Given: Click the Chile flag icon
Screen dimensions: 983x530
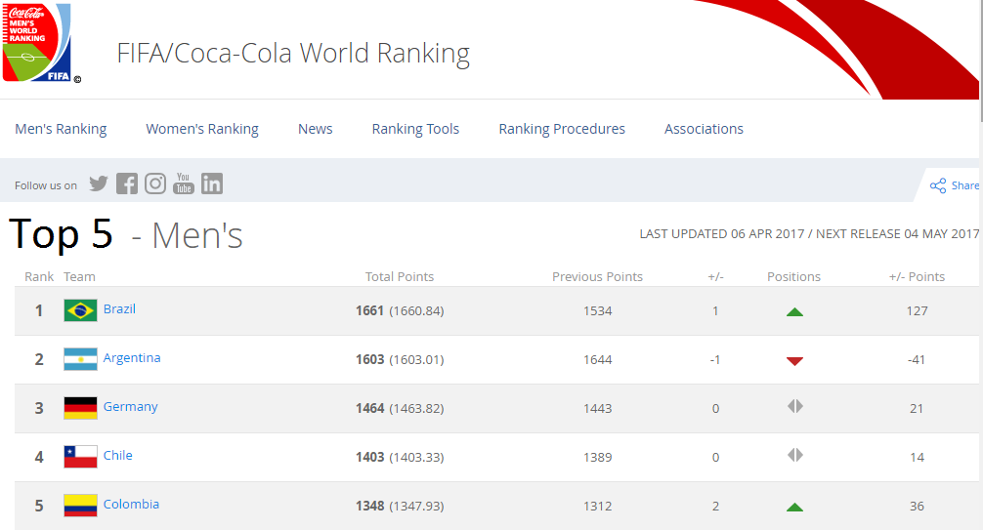Looking at the screenshot, I should [80, 457].
